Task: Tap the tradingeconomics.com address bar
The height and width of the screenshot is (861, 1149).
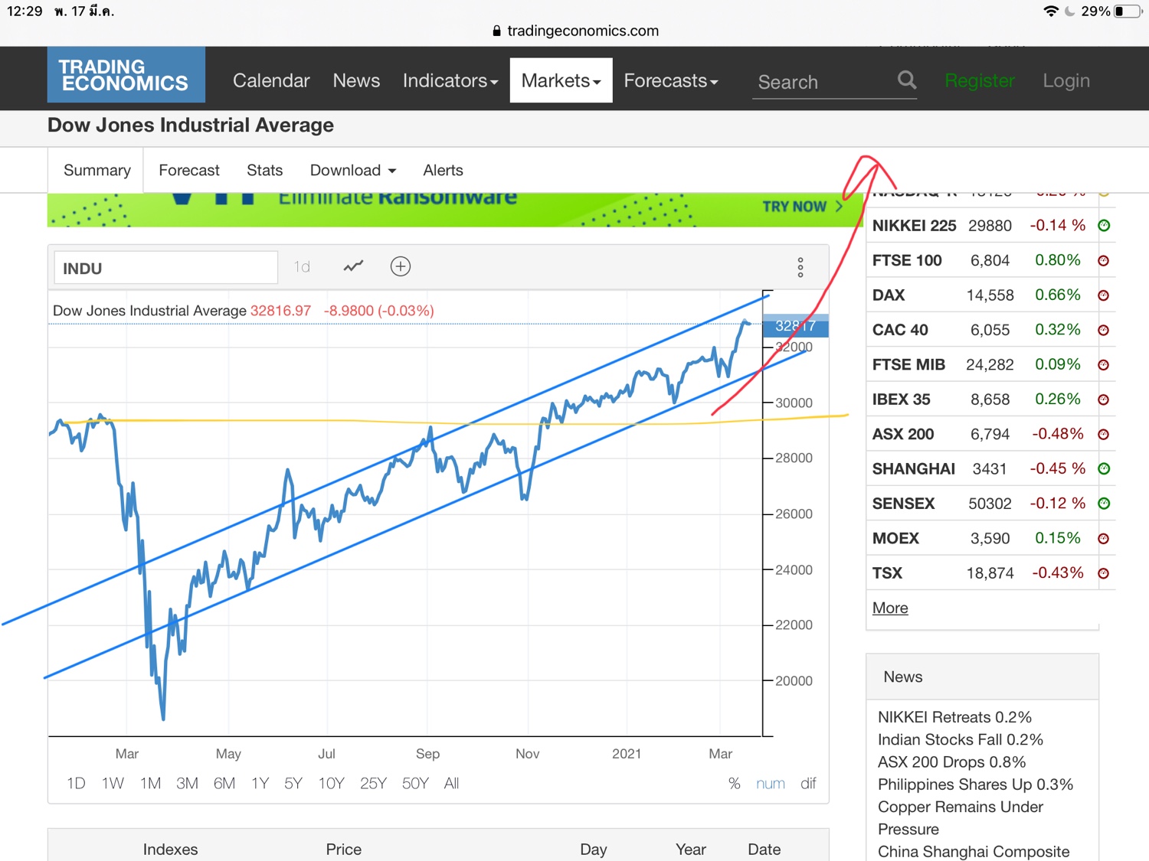Action: pos(575,31)
